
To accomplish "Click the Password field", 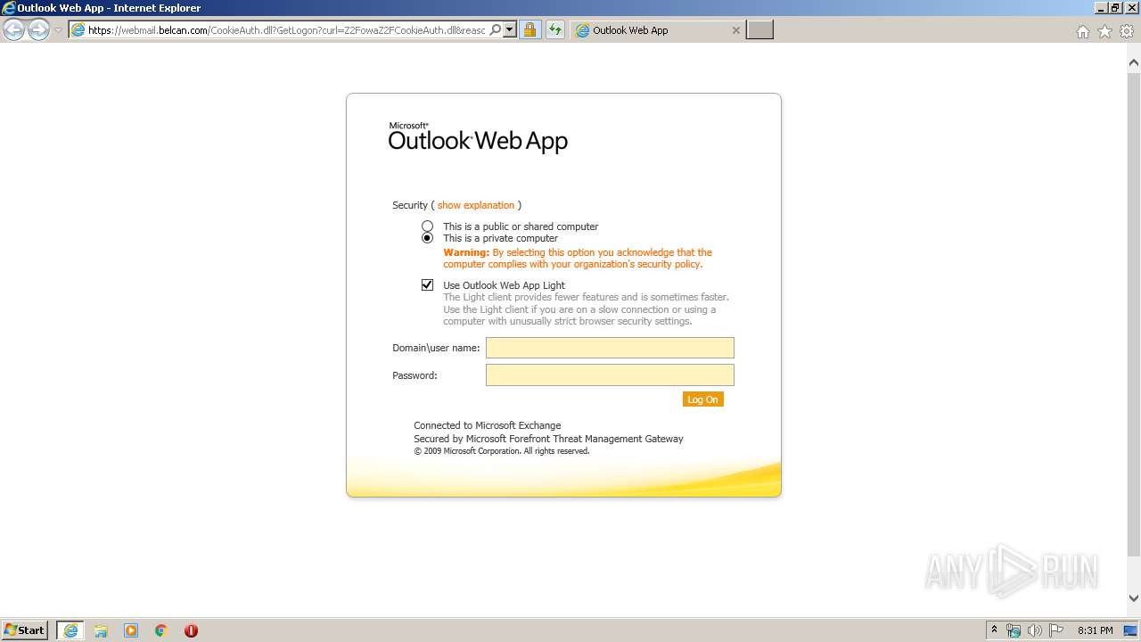I will (x=610, y=375).
